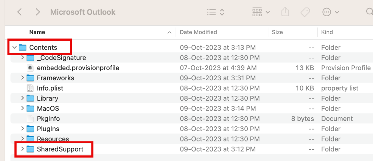The height and width of the screenshot is (161, 373).
Task: Go forward with the right arrow
Action: (x=37, y=12)
